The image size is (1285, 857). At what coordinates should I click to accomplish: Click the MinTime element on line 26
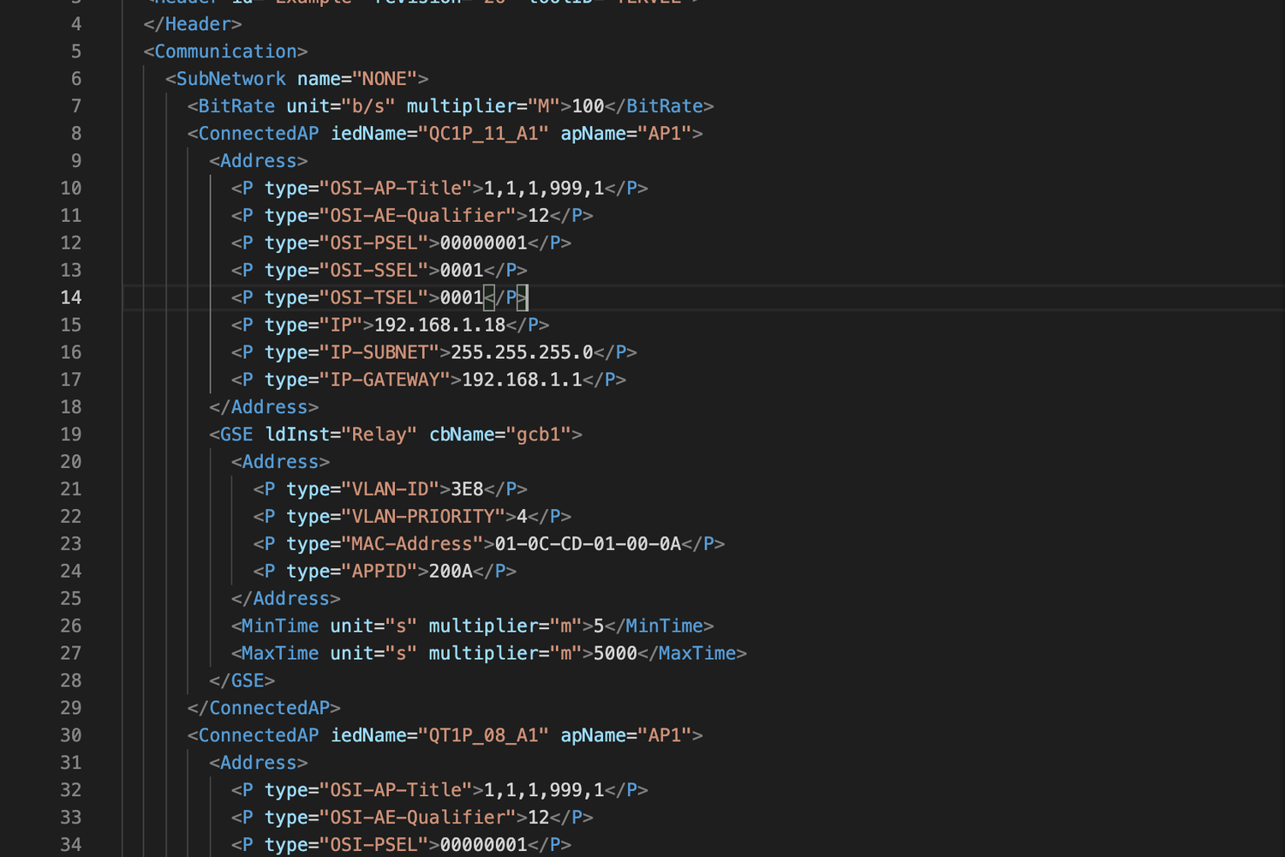(472, 626)
